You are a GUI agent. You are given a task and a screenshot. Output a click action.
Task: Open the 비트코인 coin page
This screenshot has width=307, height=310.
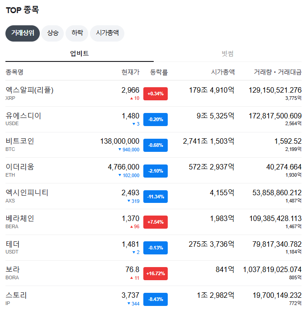[20, 141]
